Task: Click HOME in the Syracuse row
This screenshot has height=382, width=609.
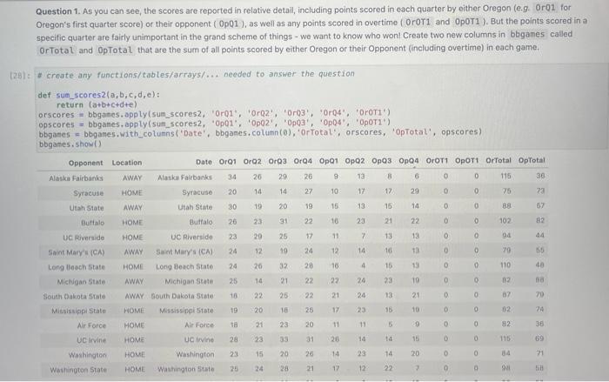Action: [132, 193]
